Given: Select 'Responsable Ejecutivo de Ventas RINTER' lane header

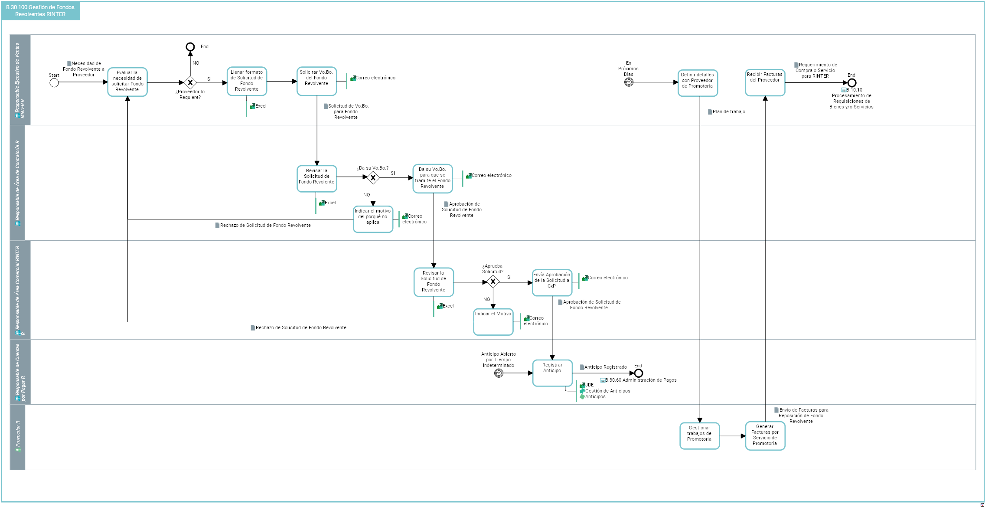Looking at the screenshot, I should point(20,80).
